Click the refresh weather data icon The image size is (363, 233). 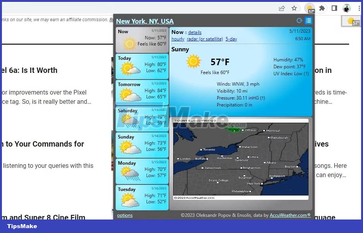pos(299,20)
